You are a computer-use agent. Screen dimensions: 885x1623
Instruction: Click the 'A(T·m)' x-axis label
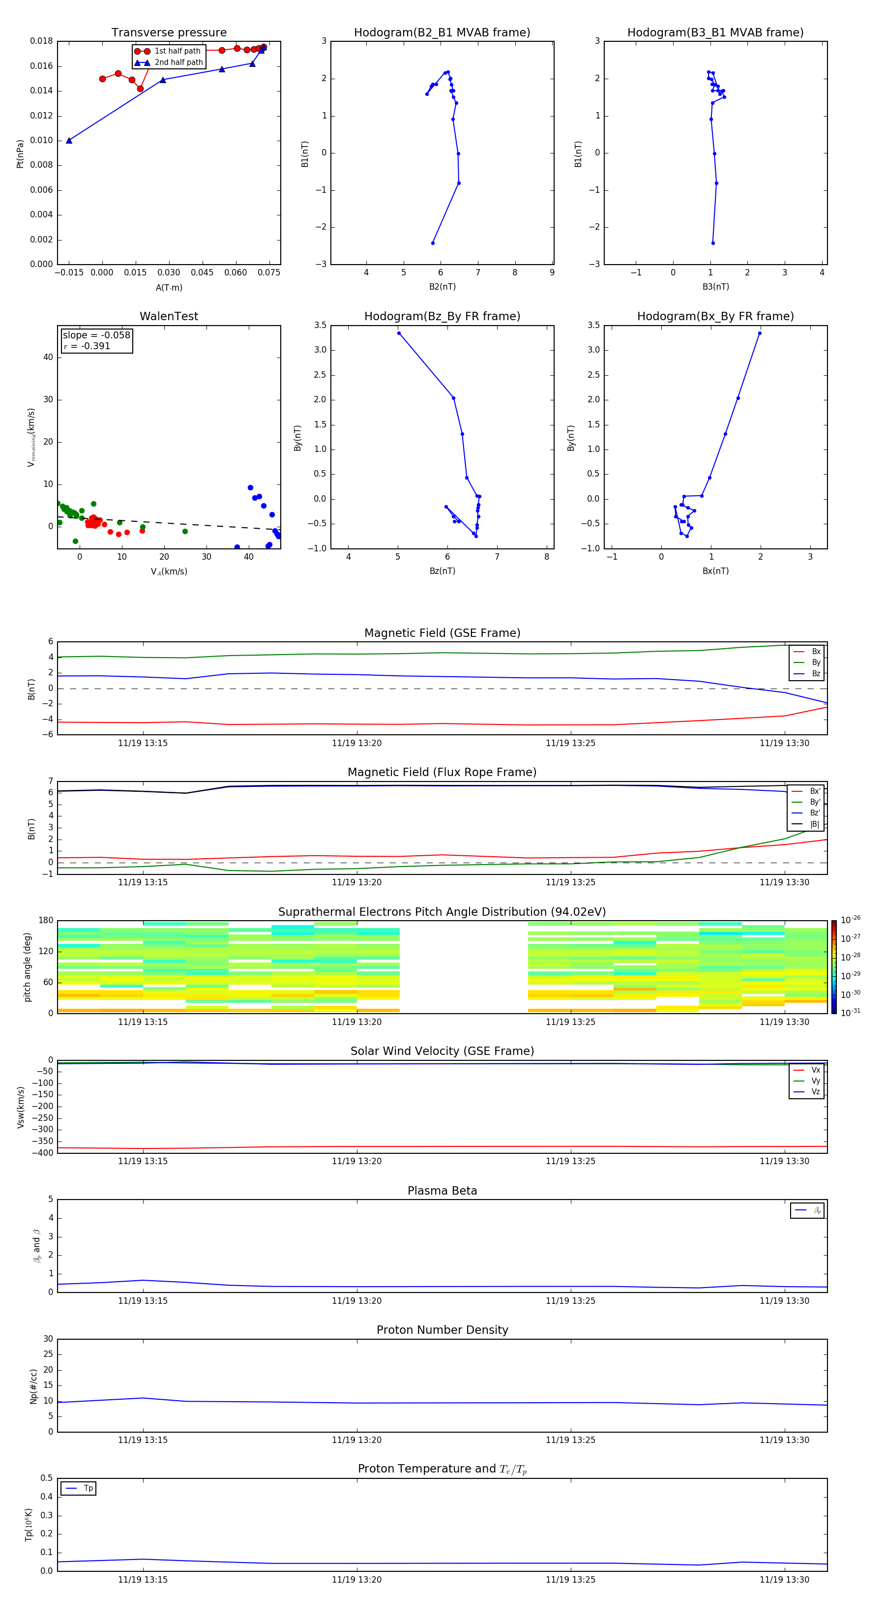tap(169, 288)
